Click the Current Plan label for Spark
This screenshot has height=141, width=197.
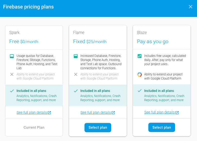34,127
